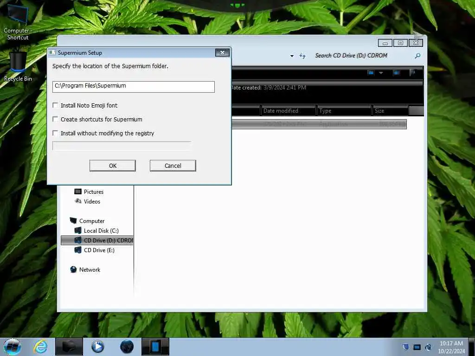Click the CD Drive (E:) drive icon
Screen dimensions: 475x356
coord(78,250)
